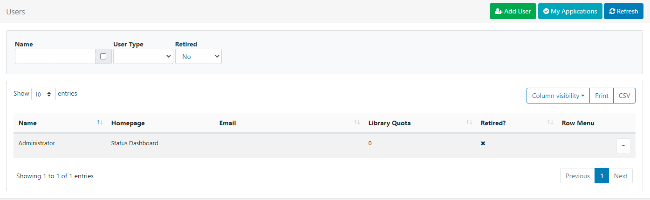Image resolution: width=650 pixels, height=200 pixels.
Task: Open the Column visibility menu
Action: pyautogui.click(x=558, y=96)
